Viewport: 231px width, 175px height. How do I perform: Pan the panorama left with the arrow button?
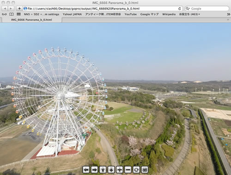point(86,170)
